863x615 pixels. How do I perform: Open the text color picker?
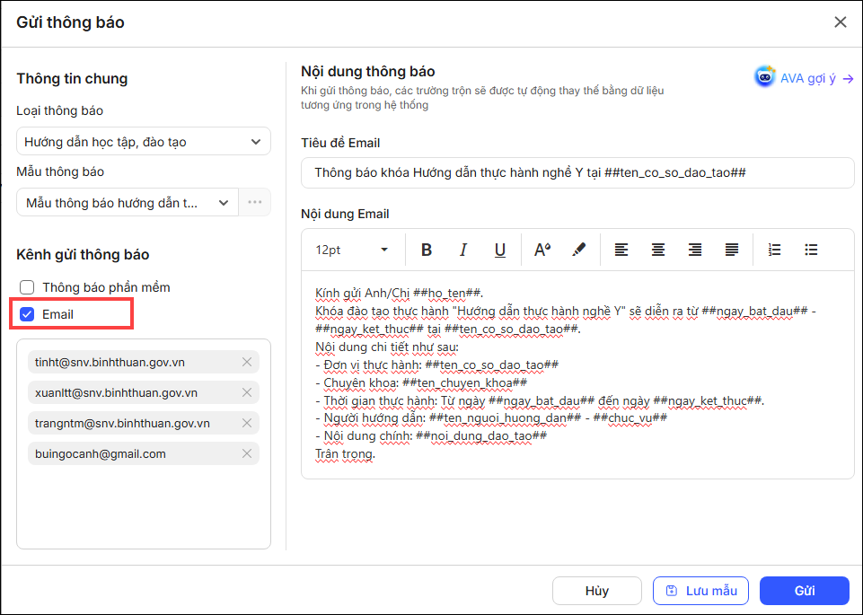click(x=542, y=250)
